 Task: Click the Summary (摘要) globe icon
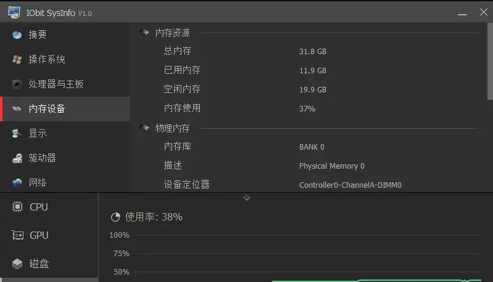17,35
